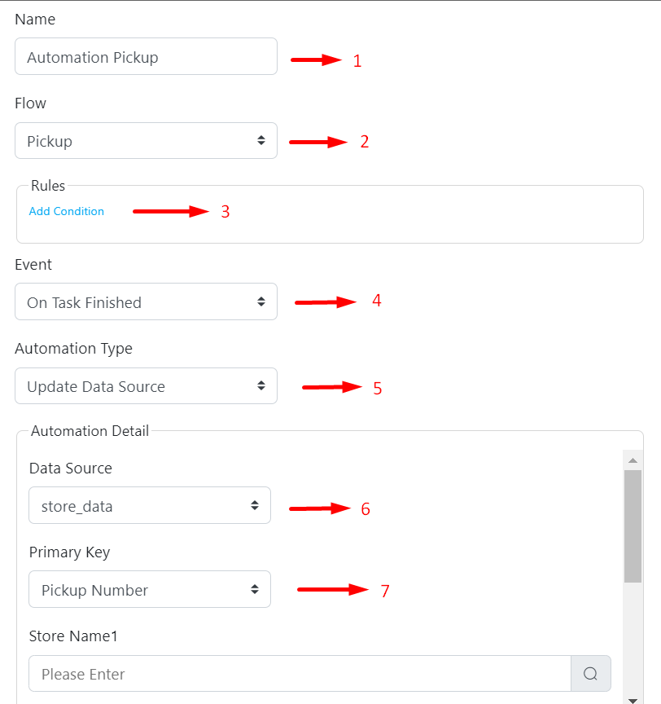This screenshot has width=661, height=704.
Task: Click the red number 7 beside Primary Key
Action: click(385, 591)
